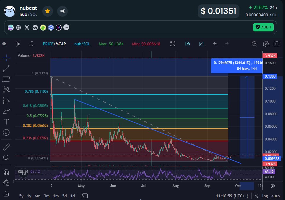
Task: Open the indicators fx menu
Action: [x=31, y=44]
